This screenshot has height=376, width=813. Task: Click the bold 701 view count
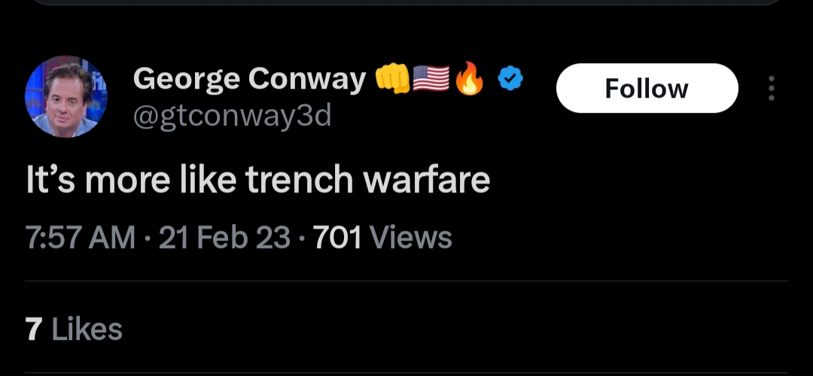pyautogui.click(x=337, y=238)
